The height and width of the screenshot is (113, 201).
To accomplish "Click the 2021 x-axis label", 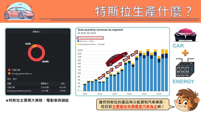I will (114, 94).
